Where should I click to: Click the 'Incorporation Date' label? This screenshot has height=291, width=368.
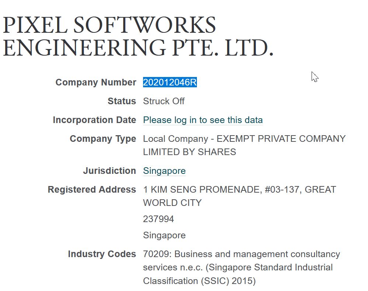(94, 120)
